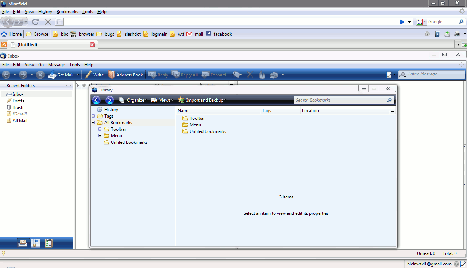Select the Tasks clipboard icon at bottom left
Viewport: 467px width, 268px height.
pos(49,243)
